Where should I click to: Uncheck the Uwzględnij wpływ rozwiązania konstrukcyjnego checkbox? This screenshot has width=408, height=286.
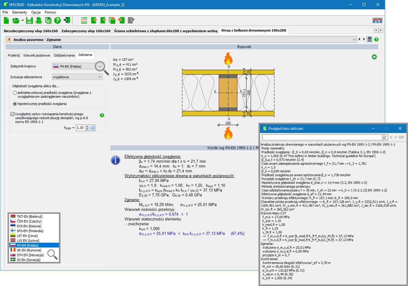point(12,114)
